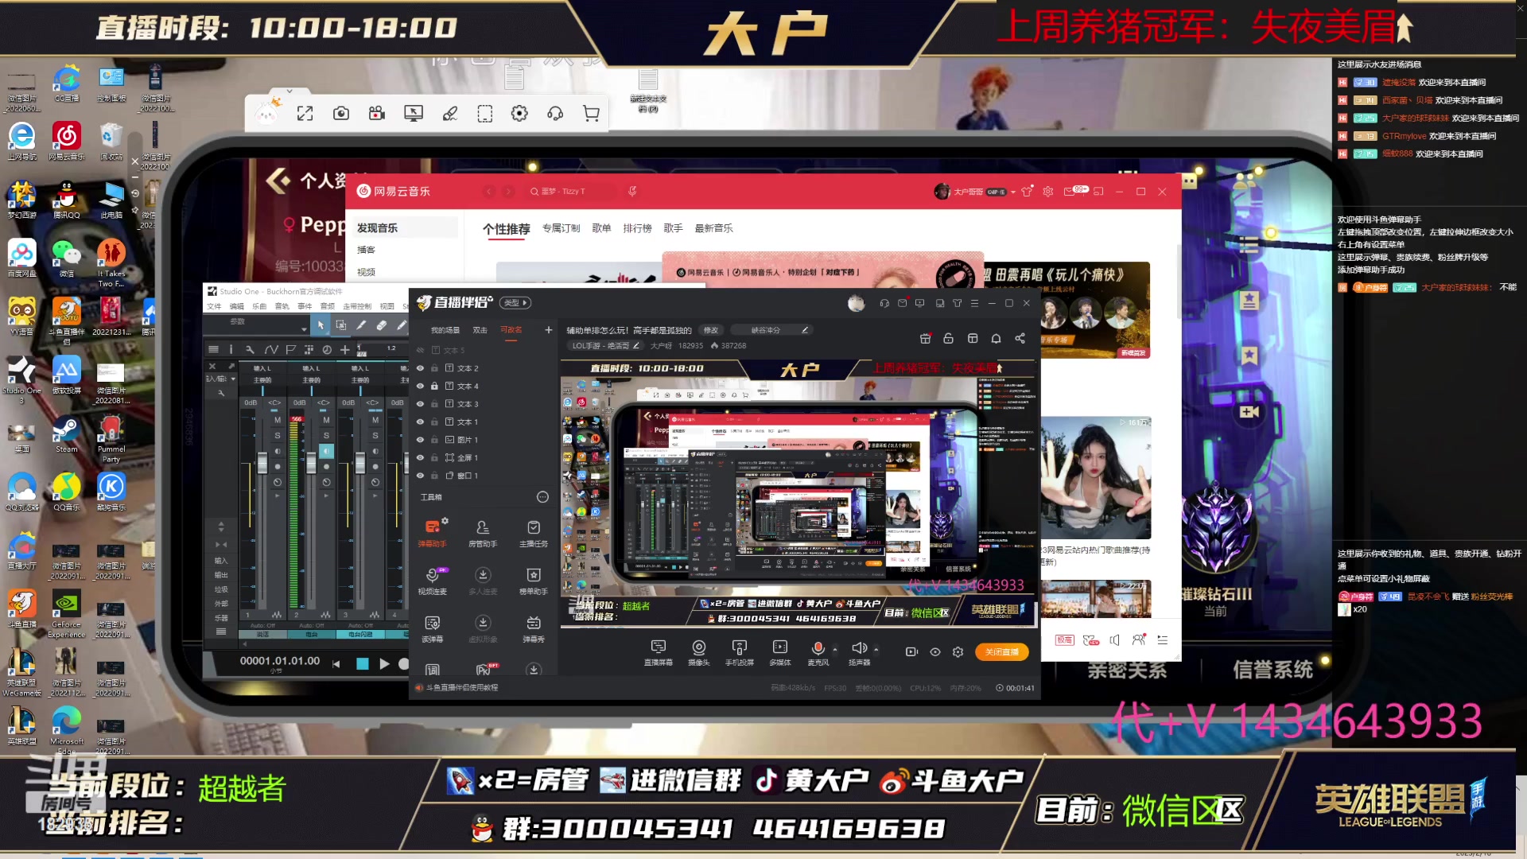This screenshot has height=859, width=1527.
Task: Add new scene with plus button
Action: click(x=548, y=330)
